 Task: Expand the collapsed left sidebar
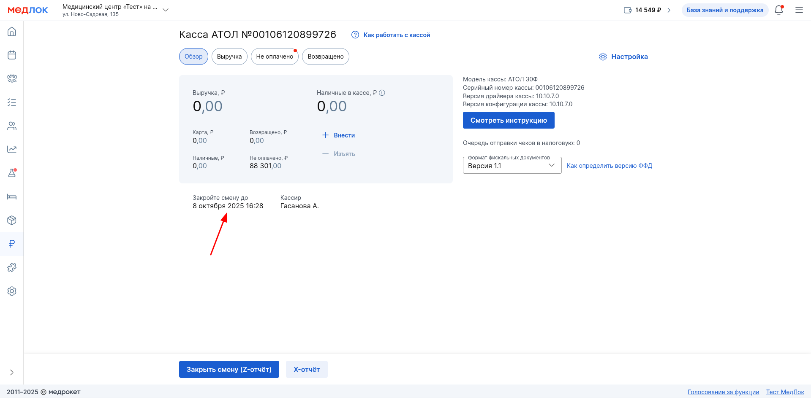click(12, 372)
